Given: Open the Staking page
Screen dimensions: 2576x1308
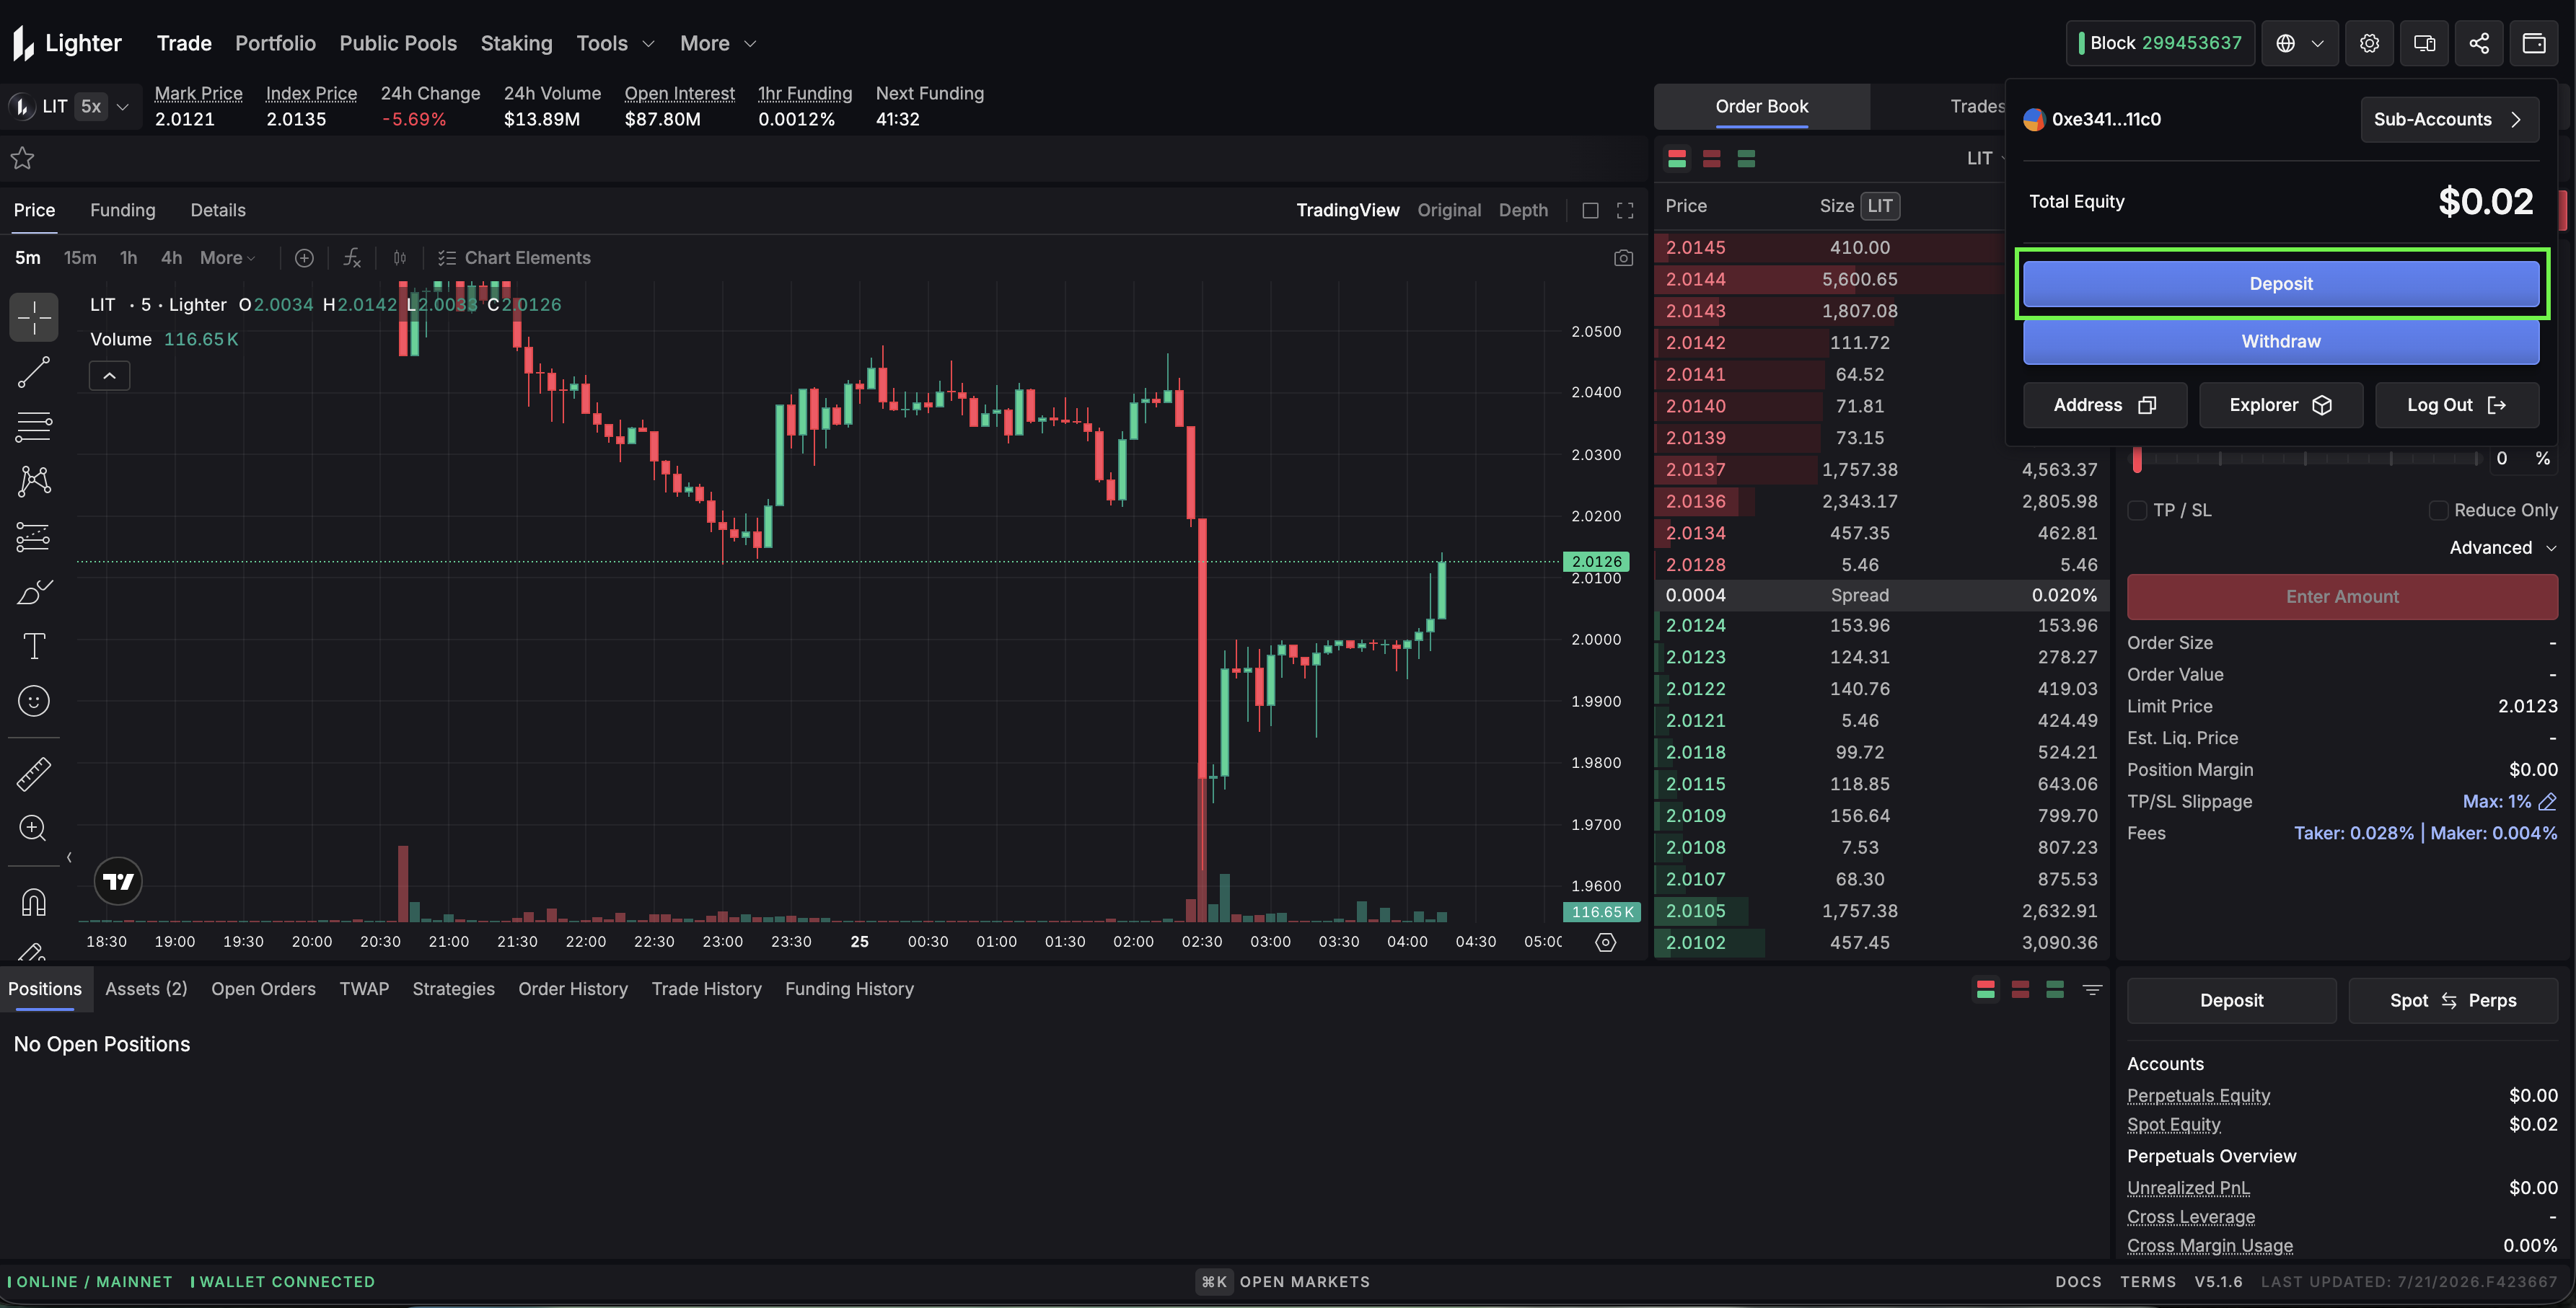Looking at the screenshot, I should (516, 43).
